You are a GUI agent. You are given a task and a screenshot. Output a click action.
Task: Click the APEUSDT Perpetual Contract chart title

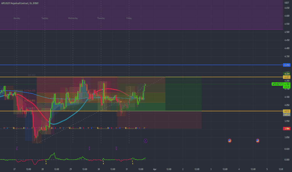click(x=20, y=3)
